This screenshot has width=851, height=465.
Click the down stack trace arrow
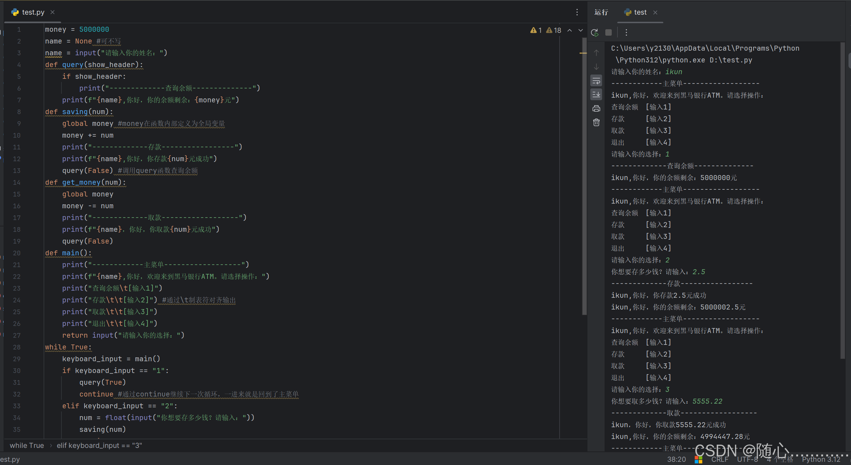(x=596, y=67)
